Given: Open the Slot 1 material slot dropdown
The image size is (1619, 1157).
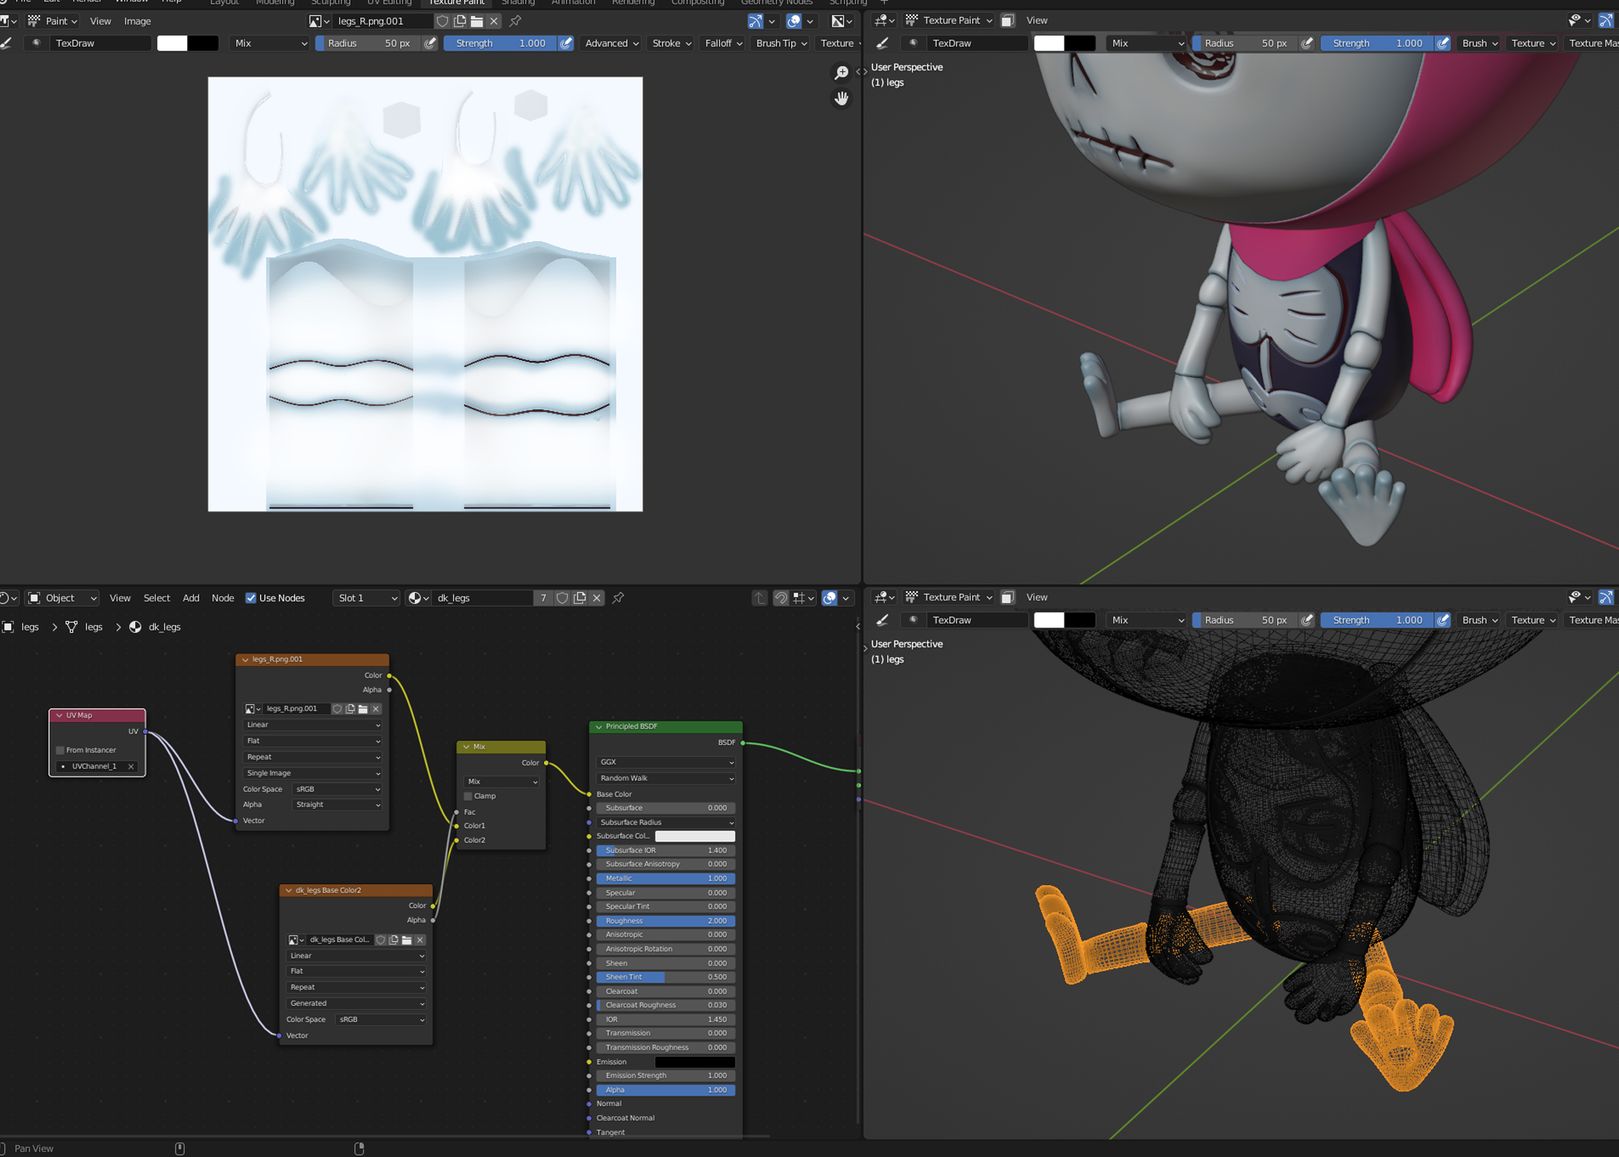Looking at the screenshot, I should 367,597.
